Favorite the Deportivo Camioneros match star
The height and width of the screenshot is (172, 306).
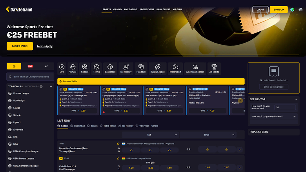coord(118,143)
